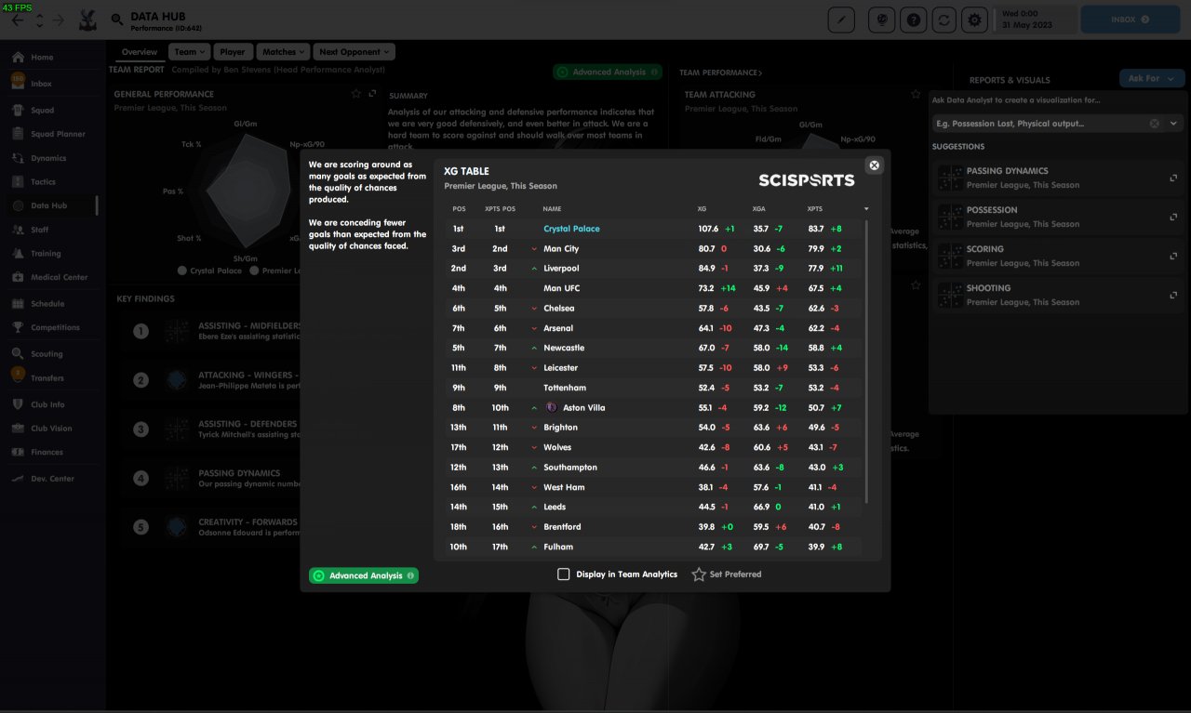Toggle Advanced Analysis above the Summary panel
Image resolution: width=1191 pixels, height=713 pixels.
[608, 72]
